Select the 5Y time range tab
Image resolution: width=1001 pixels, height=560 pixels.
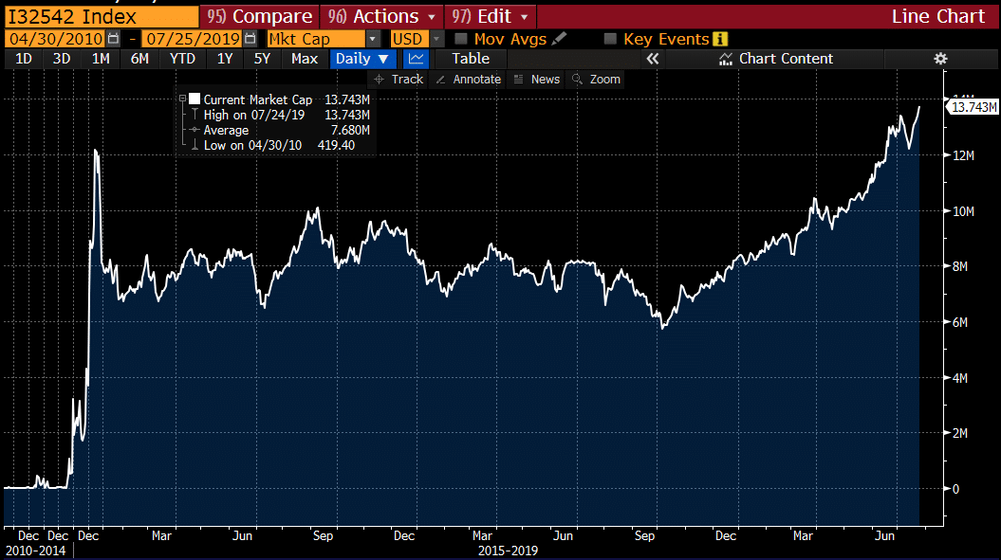[263, 59]
